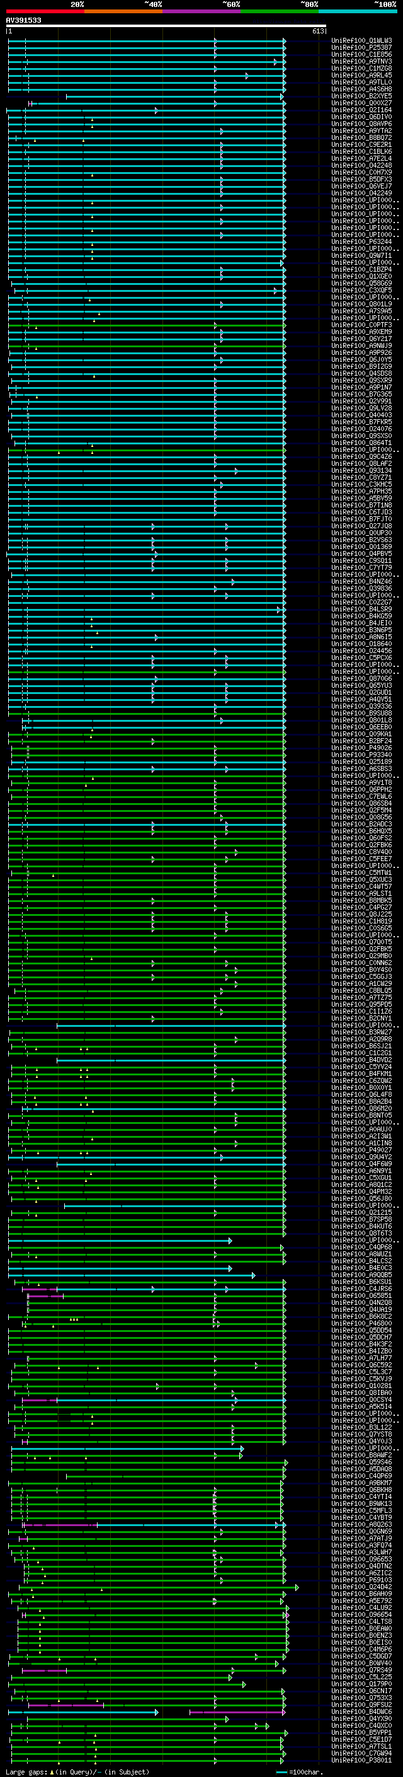Open hit UniRef100_C1E856
403x1777 pixels.
pyautogui.click(x=361, y=54)
